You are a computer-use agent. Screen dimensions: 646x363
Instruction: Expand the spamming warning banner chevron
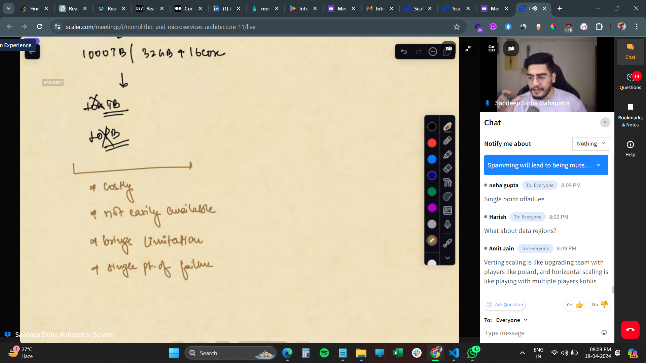coord(599,165)
